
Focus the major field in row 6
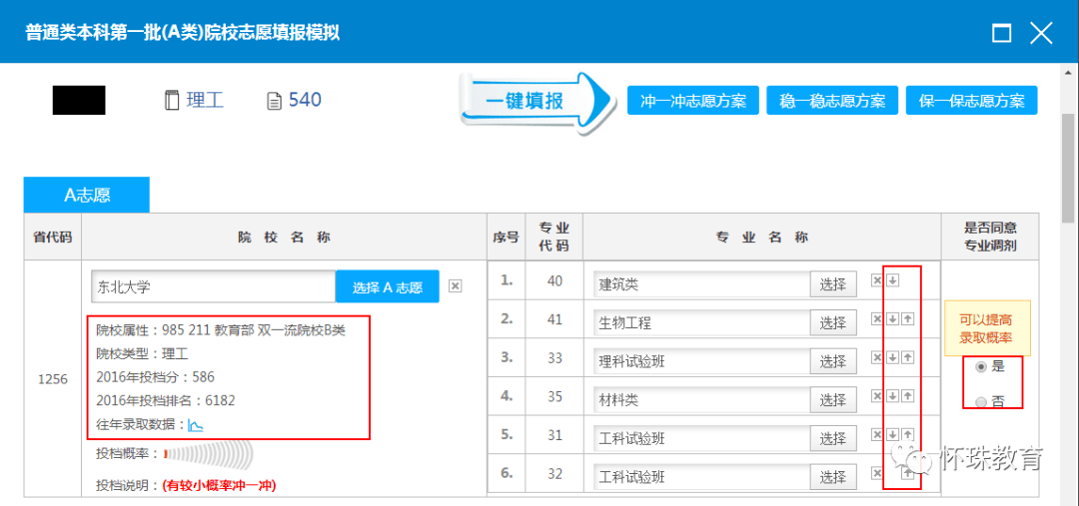(x=702, y=476)
